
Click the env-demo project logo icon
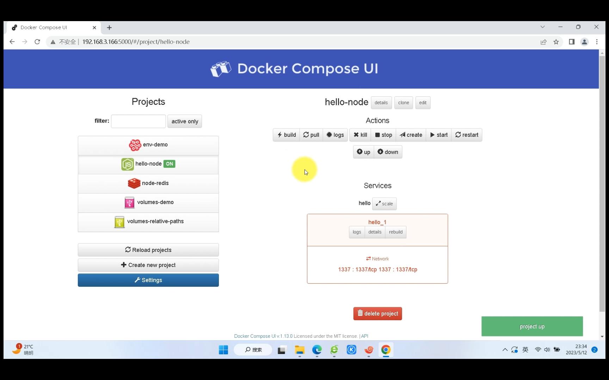tap(135, 145)
